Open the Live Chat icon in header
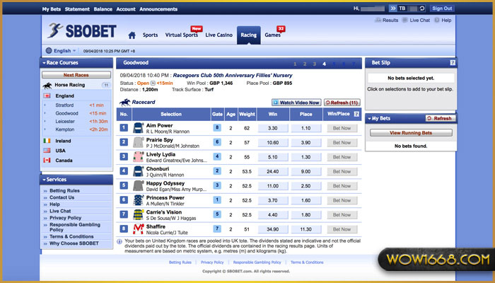Viewport: 495px width, 283px height. click(x=404, y=21)
